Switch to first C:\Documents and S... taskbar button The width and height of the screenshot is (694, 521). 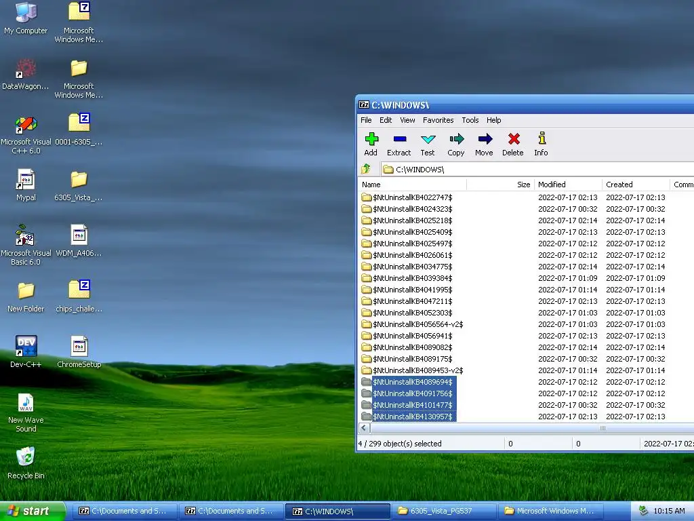[123, 511]
